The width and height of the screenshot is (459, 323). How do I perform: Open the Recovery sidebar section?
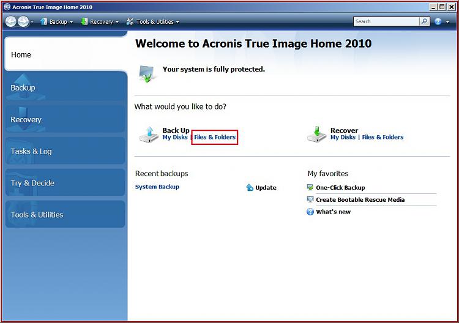click(65, 119)
